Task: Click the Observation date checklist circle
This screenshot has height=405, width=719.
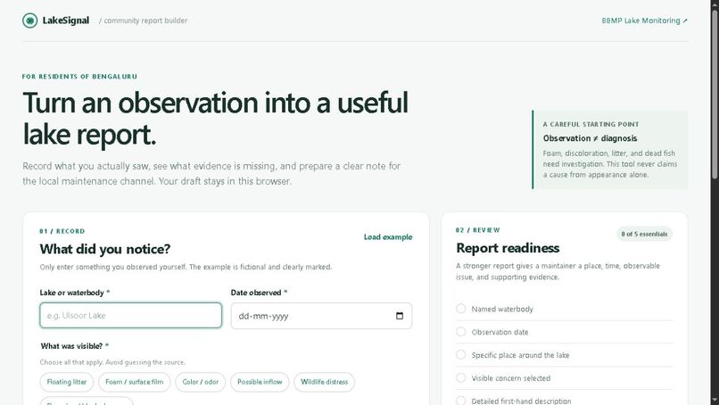Action: (x=461, y=332)
